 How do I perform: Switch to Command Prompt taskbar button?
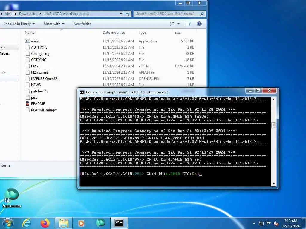click(119, 223)
